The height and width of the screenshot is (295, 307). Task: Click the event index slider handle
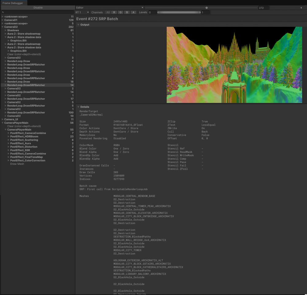pos(207,8)
